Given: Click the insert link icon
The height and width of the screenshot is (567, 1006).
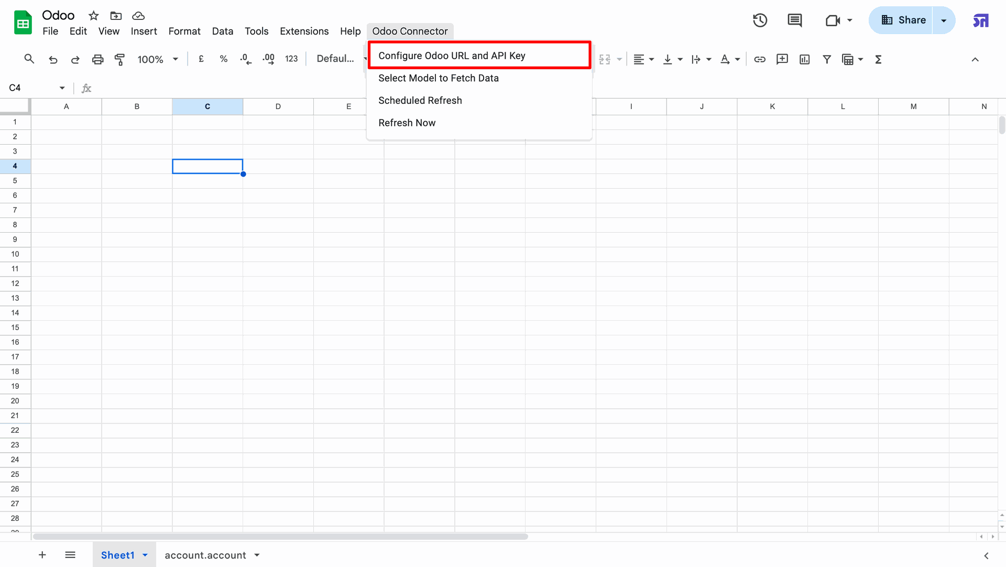Looking at the screenshot, I should (x=759, y=59).
